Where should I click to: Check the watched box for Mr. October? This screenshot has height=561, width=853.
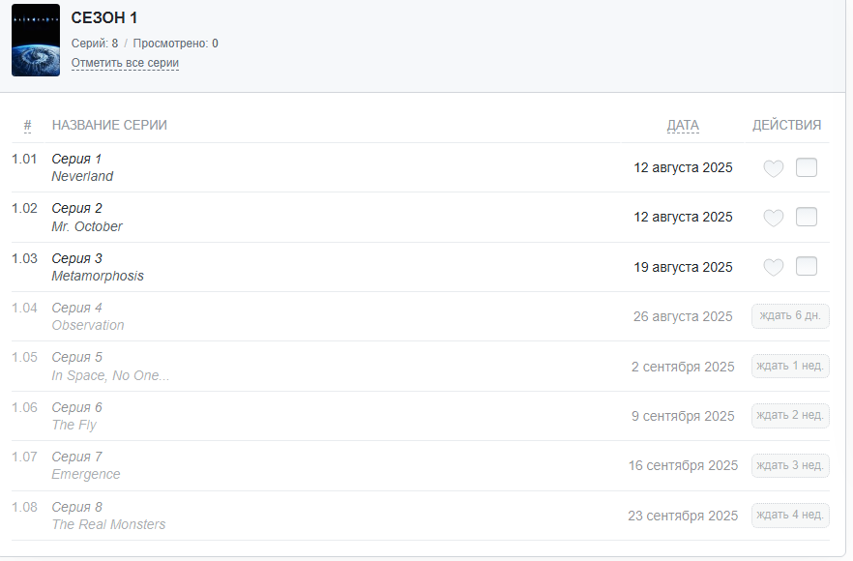point(807,217)
